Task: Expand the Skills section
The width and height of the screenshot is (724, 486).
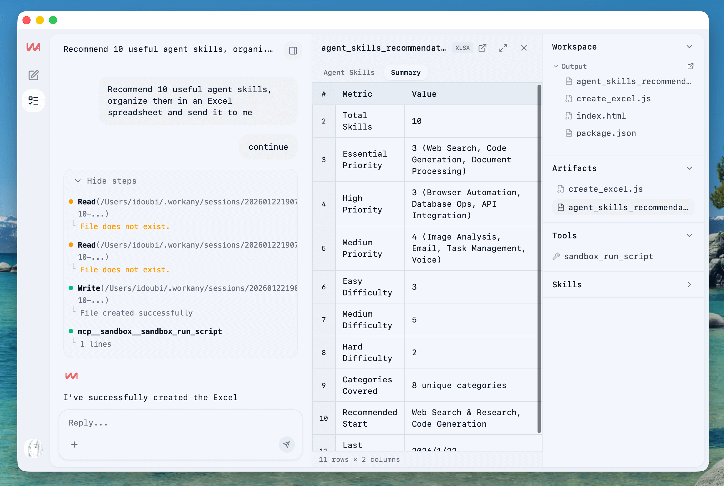Action: click(x=689, y=284)
